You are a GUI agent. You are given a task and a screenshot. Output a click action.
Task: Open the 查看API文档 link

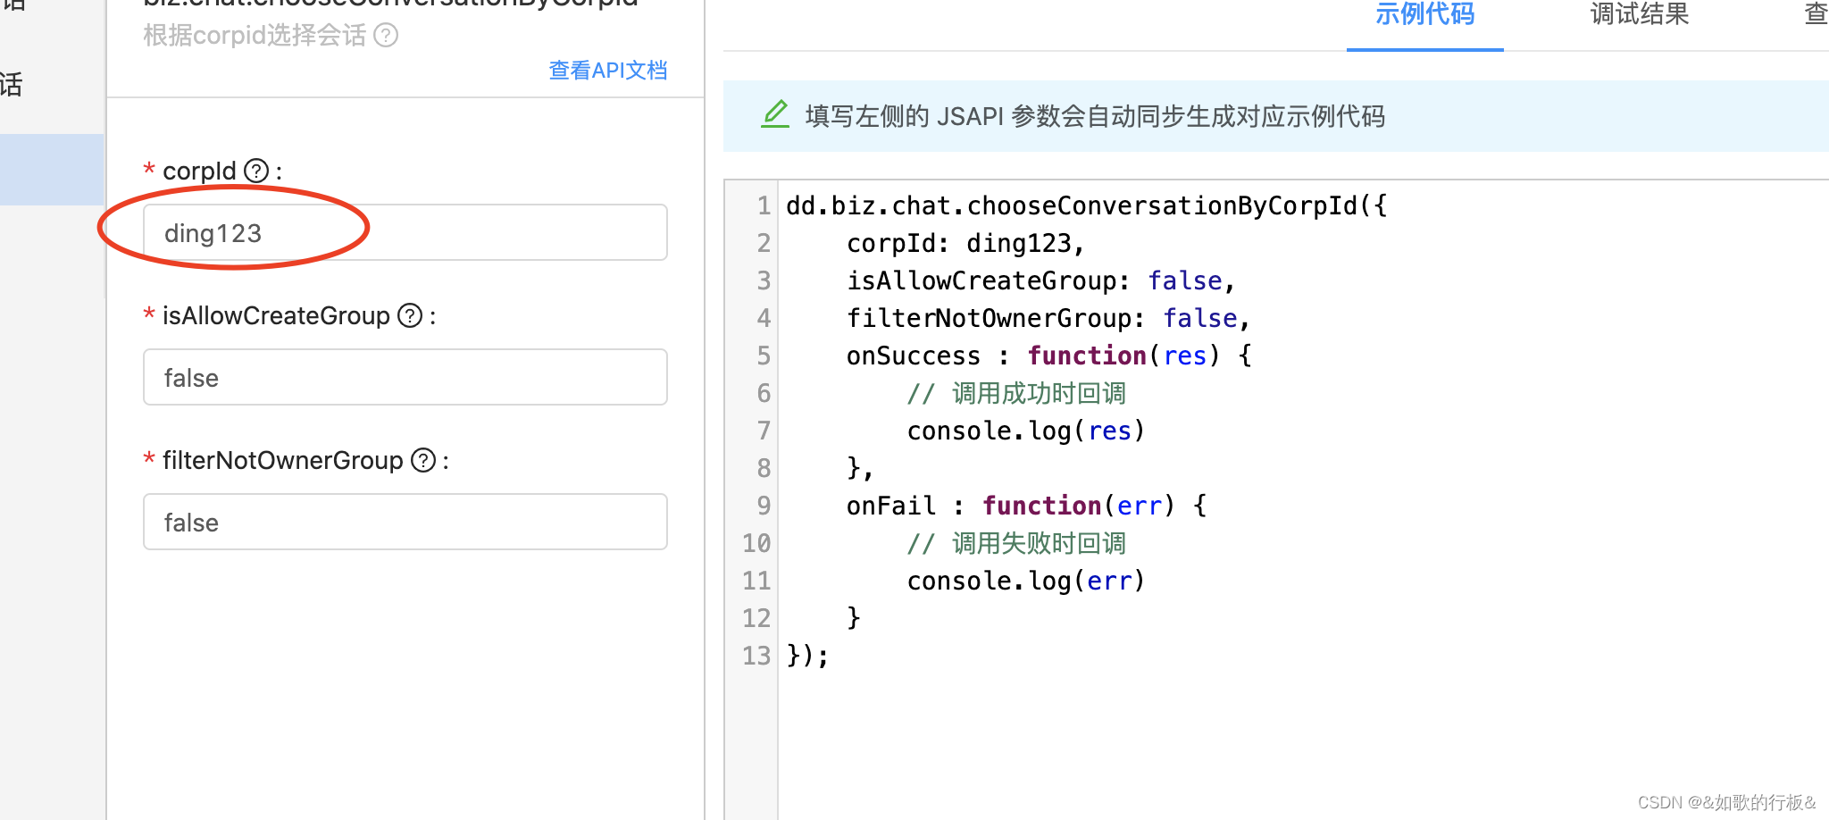(x=608, y=71)
